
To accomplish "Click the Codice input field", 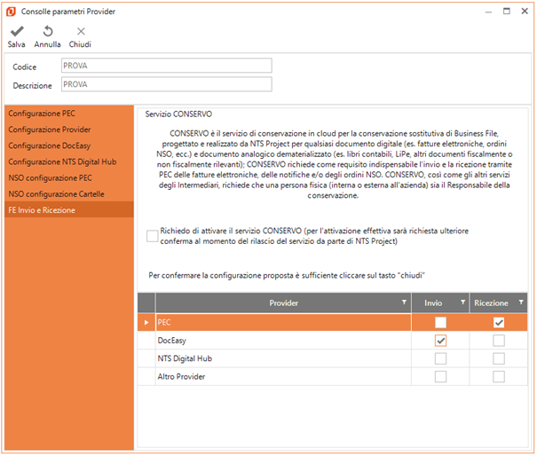I will [167, 66].
